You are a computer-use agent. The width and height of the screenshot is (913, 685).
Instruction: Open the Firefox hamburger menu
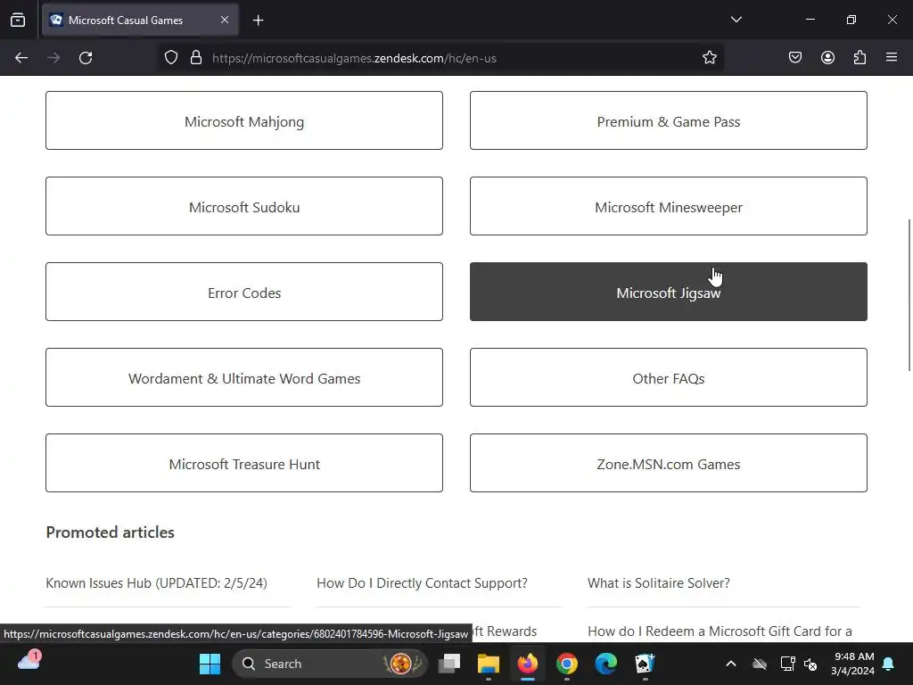coord(892,58)
